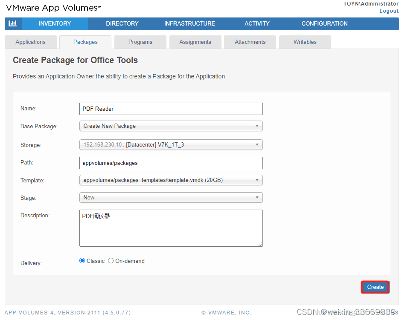Image resolution: width=402 pixels, height=320 pixels.
Task: Open the CONFIGURATION menu
Action: click(x=324, y=23)
